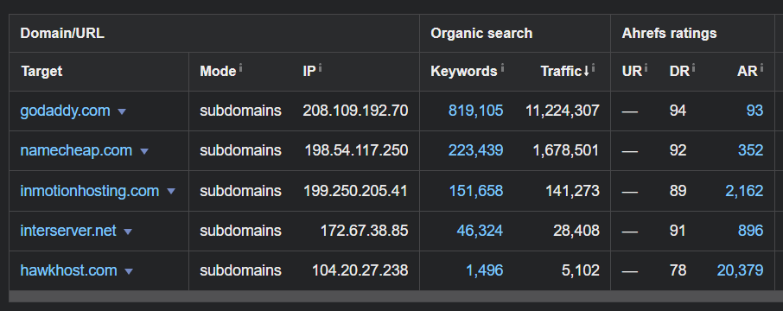Click info icon next to AR header
This screenshot has height=311, width=783.
point(761,68)
